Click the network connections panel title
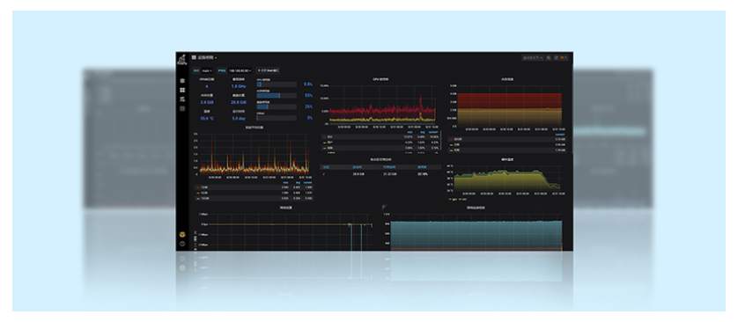 click(476, 208)
